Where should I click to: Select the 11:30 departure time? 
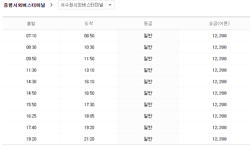pos(31,70)
